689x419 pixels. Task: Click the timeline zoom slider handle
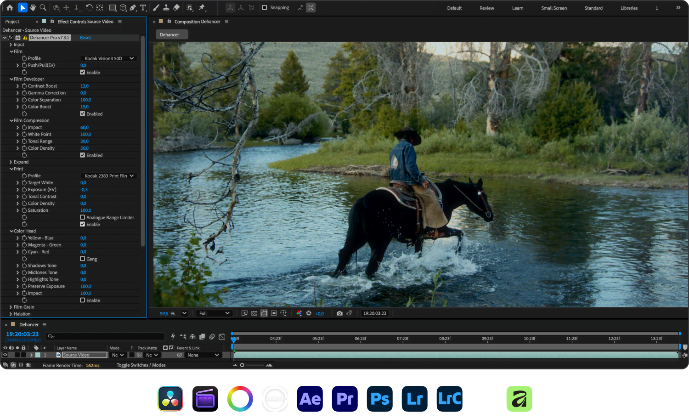point(242,365)
